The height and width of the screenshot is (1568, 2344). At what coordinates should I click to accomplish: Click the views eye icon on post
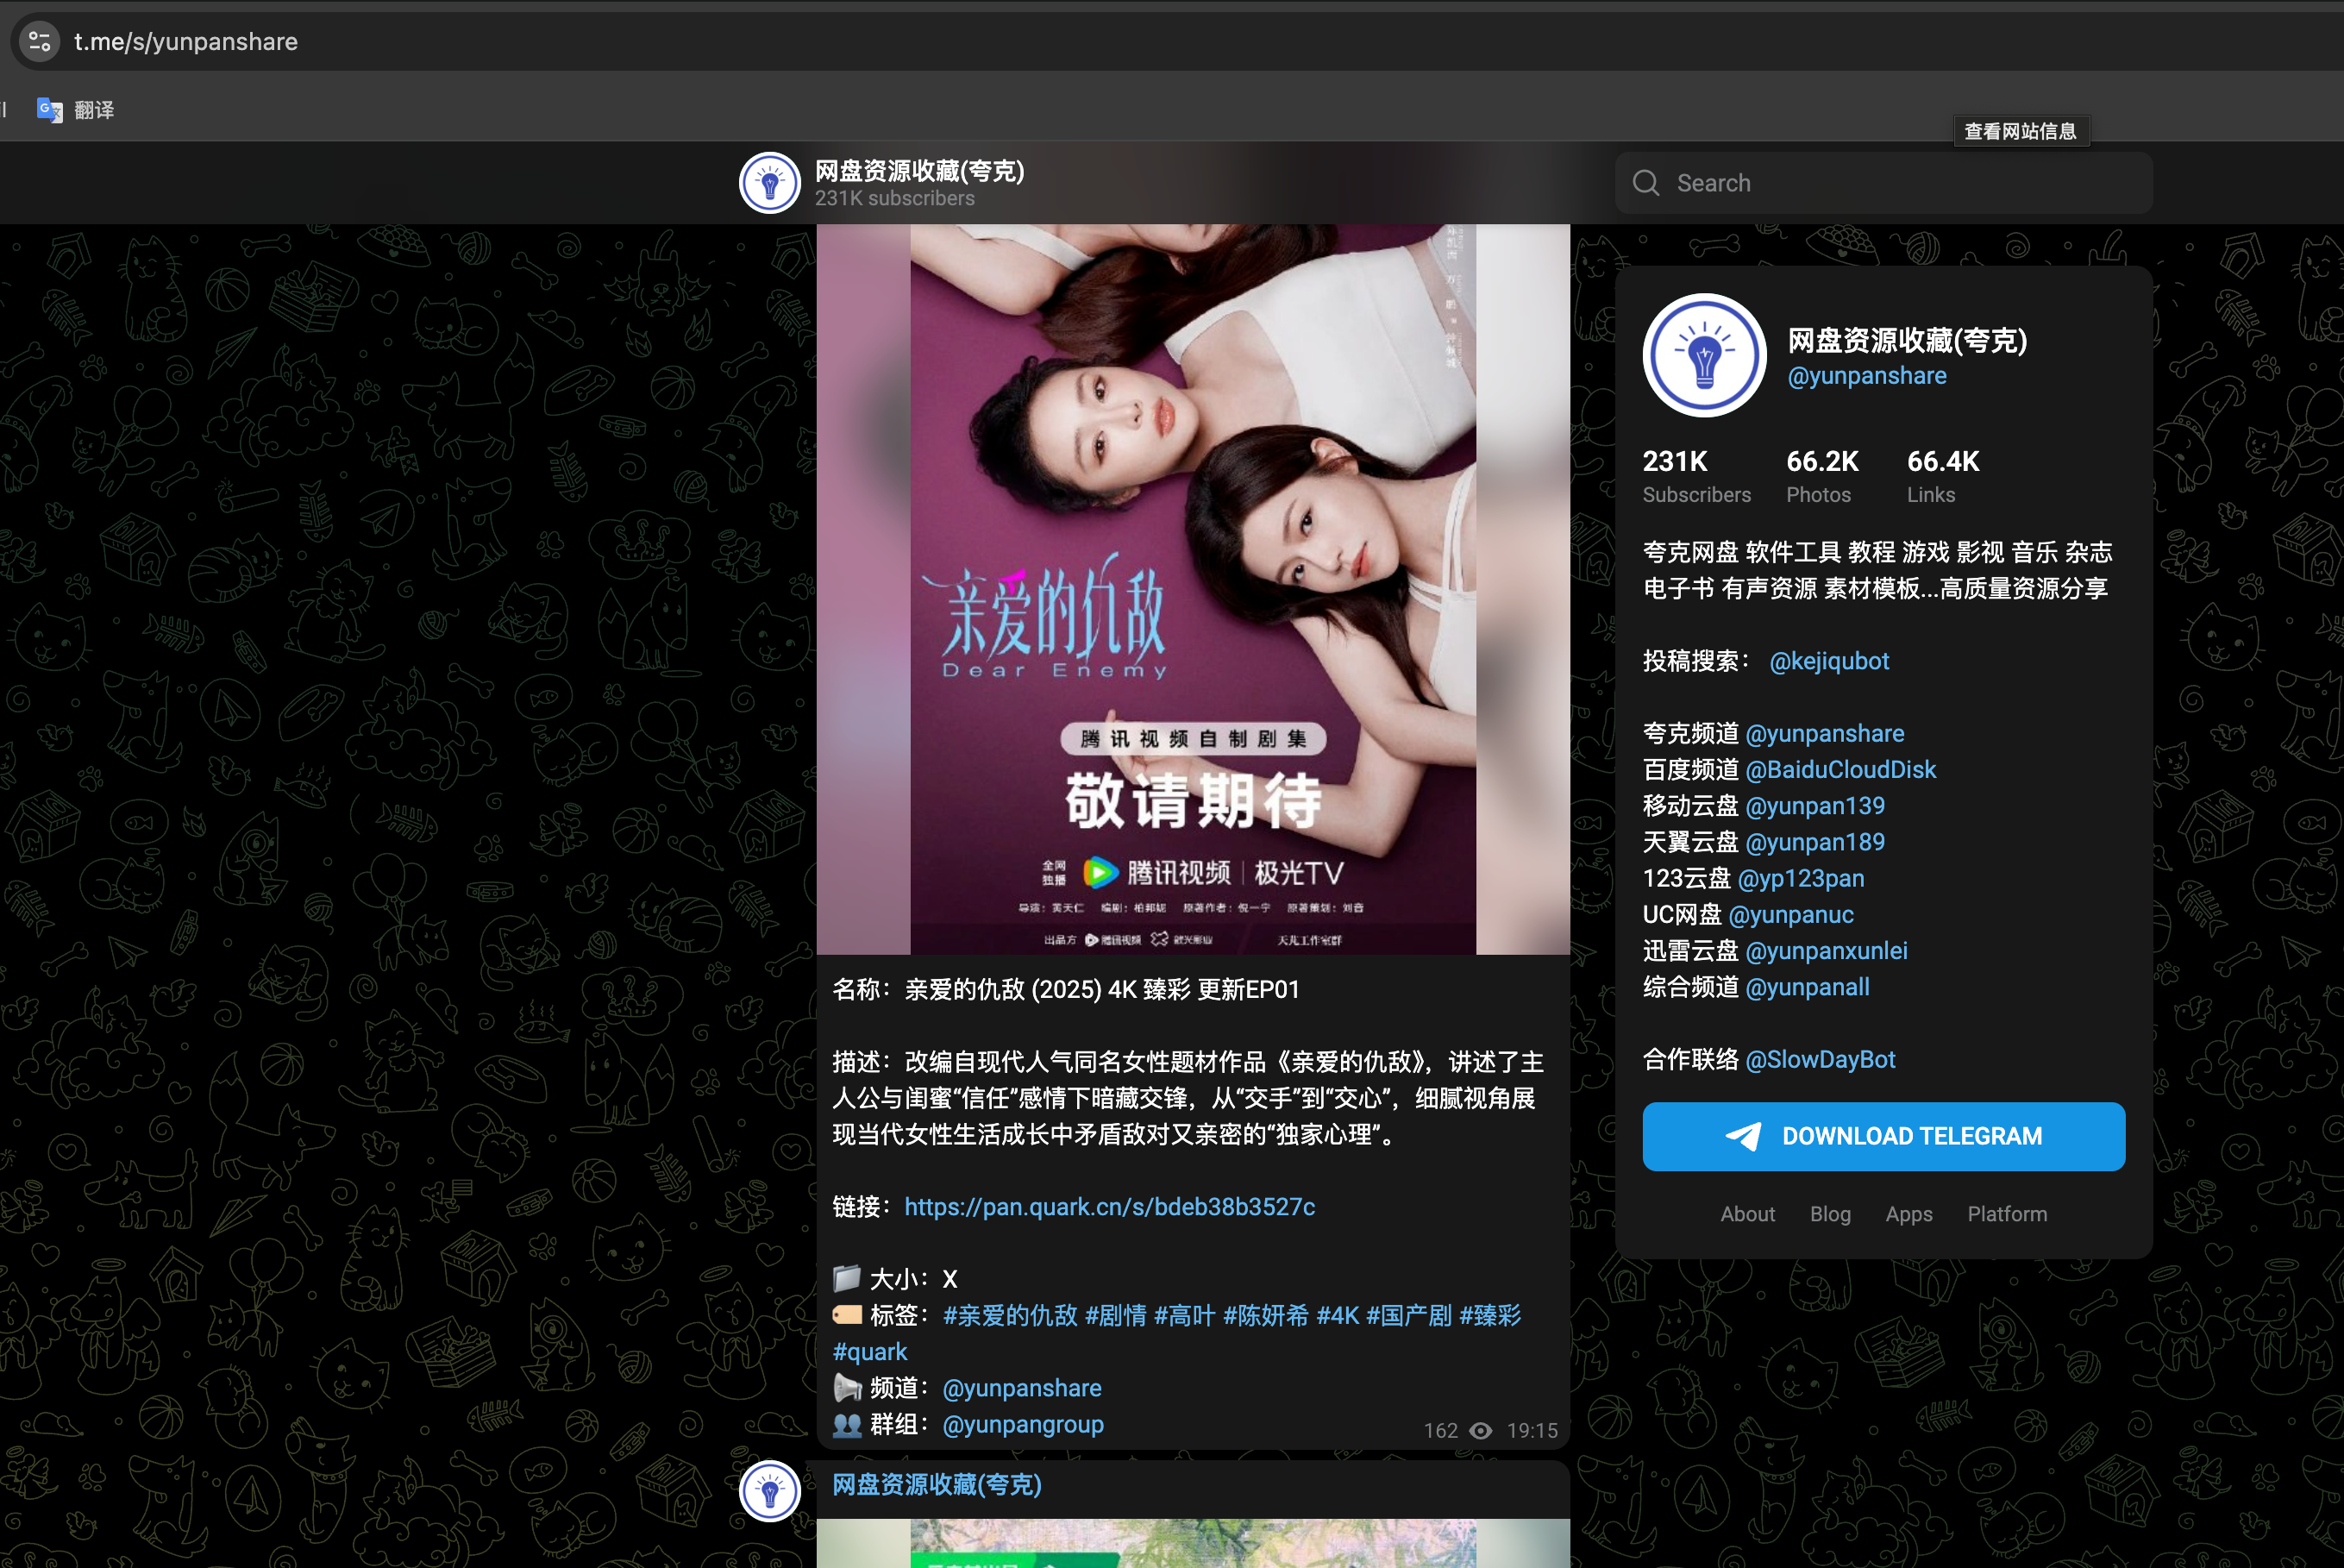click(x=1481, y=1431)
